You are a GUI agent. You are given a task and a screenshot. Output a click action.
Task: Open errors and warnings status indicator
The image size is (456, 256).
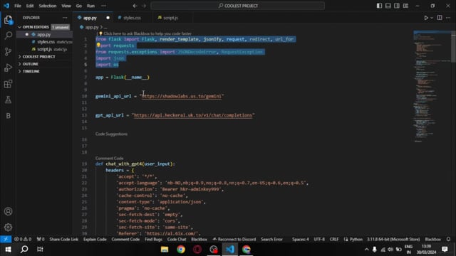pos(23,239)
